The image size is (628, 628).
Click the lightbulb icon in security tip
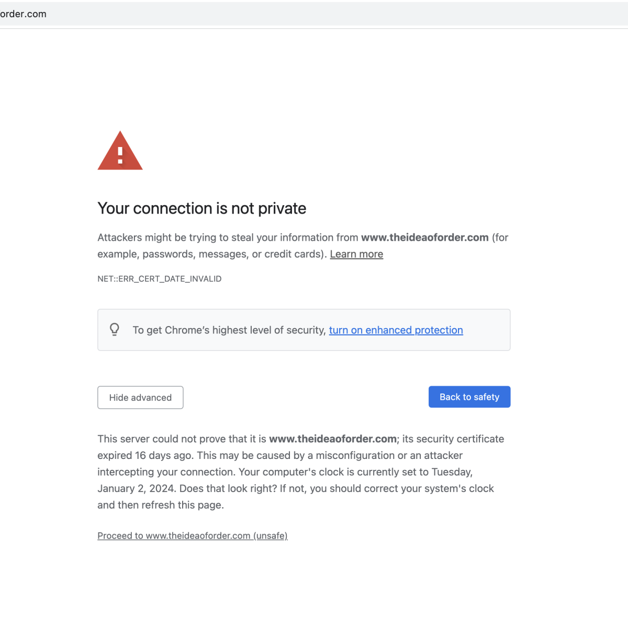[114, 329]
